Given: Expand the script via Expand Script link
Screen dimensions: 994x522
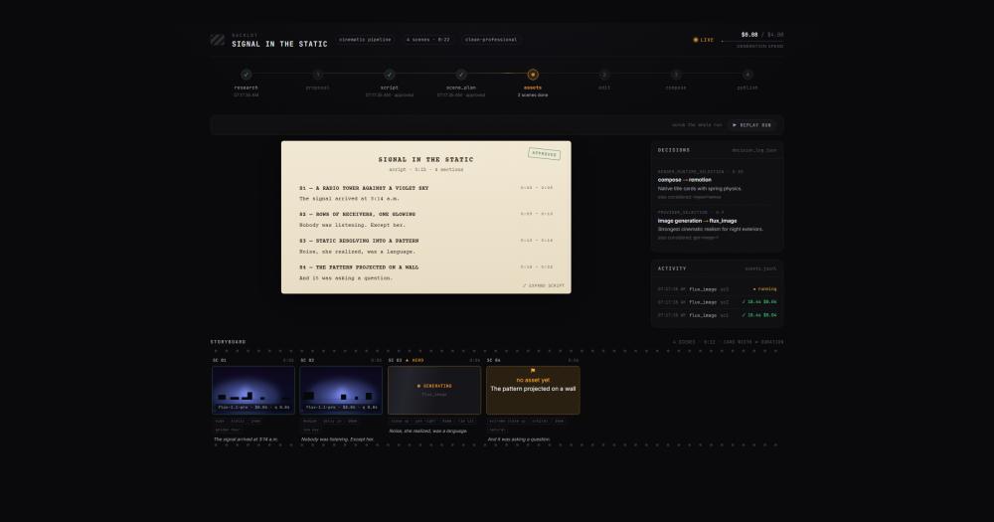Looking at the screenshot, I should pos(544,285).
